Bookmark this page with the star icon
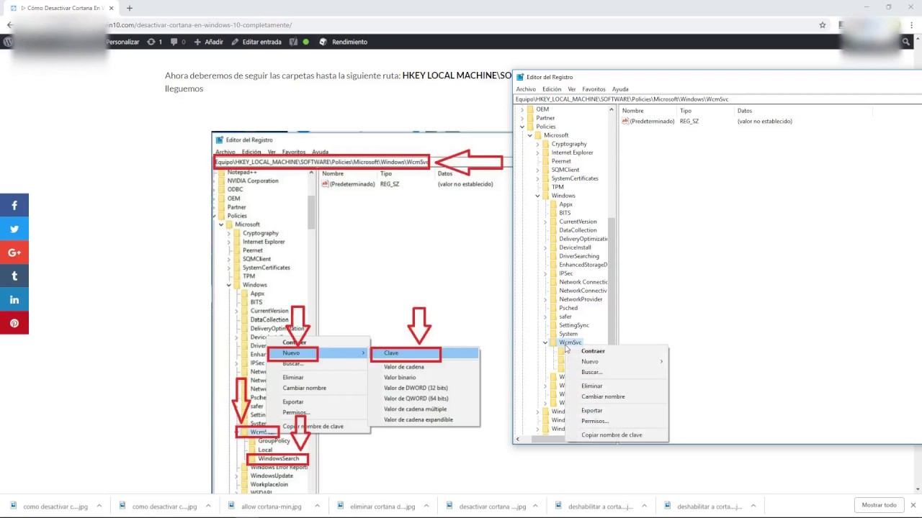Screen dimensions: 922x518 (823, 24)
